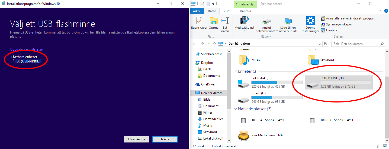This screenshot has height=149, width=389.
Task: Select Filmer in the navigation pane
Action: tap(205, 112)
